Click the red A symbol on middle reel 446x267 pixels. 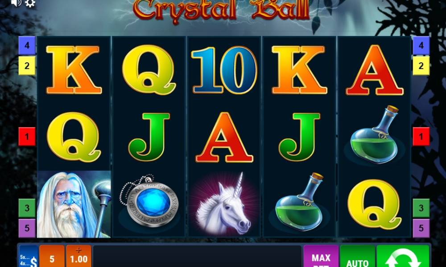(x=224, y=138)
